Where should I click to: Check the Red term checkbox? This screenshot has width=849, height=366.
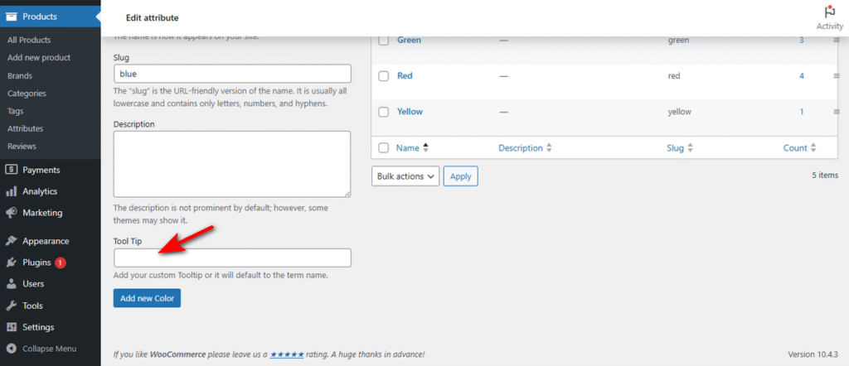[383, 76]
